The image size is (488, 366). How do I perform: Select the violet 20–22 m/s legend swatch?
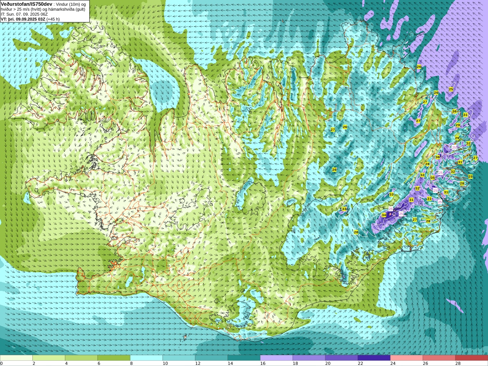(342, 358)
